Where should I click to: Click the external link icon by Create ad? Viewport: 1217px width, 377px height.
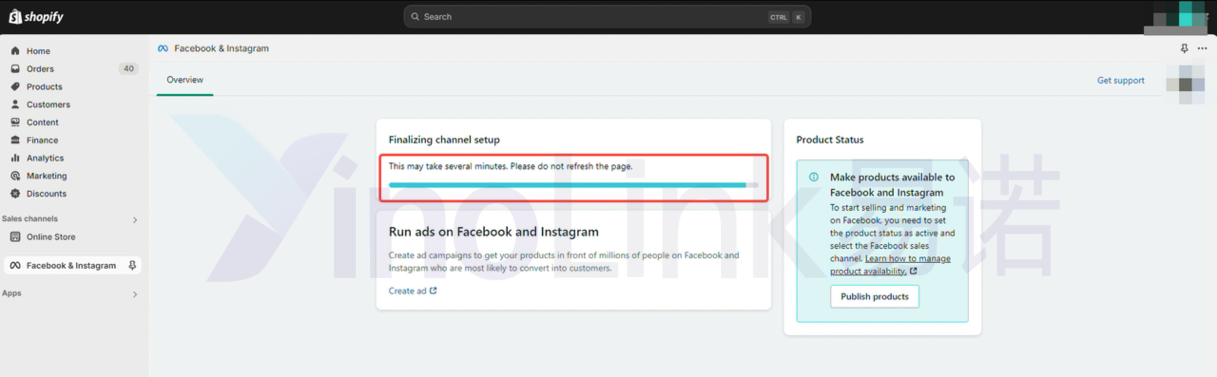click(x=433, y=291)
